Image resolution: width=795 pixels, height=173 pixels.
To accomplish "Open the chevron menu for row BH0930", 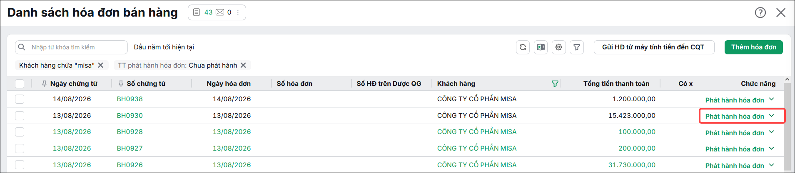I will tap(771, 116).
